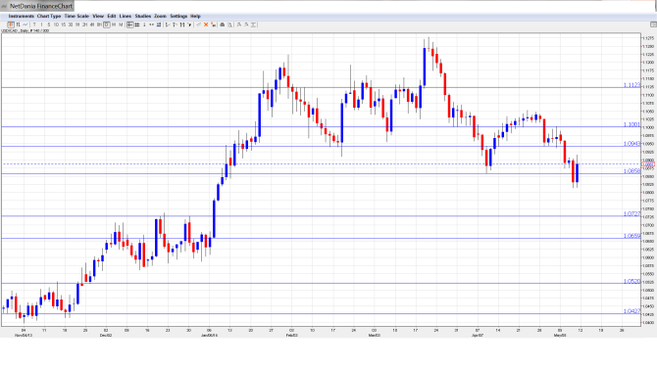Toggle the grid lines icon
Screen dimensions: 657x368
(137, 24)
